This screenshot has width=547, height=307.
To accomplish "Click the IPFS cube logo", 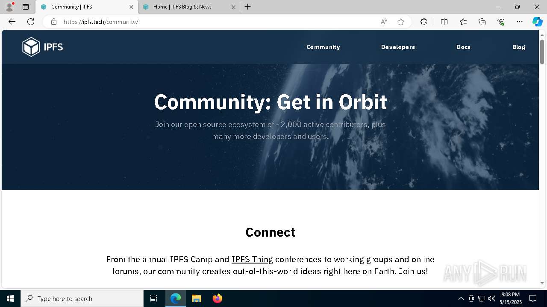I will coord(42,47).
